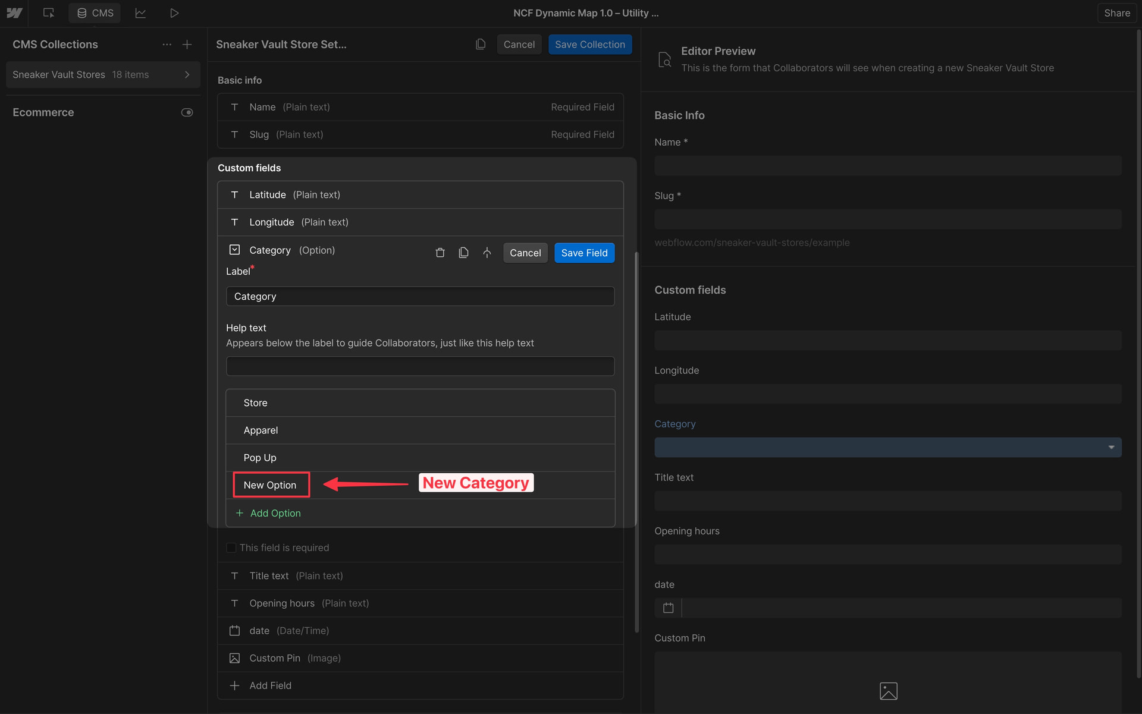
Task: Click the Category option field icon
Action: [x=234, y=250]
